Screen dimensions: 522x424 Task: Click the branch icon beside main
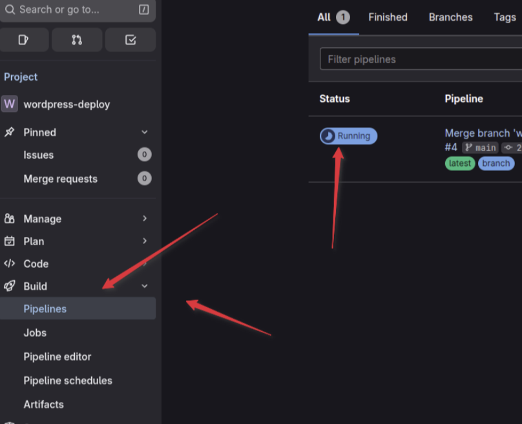(x=469, y=147)
